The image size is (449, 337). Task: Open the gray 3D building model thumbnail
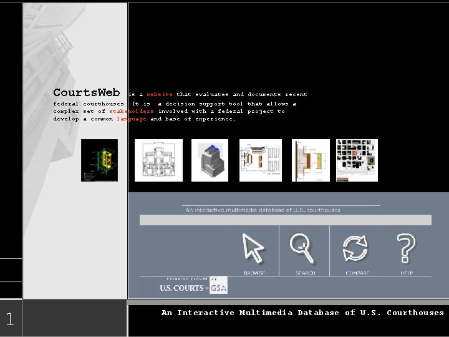click(210, 160)
